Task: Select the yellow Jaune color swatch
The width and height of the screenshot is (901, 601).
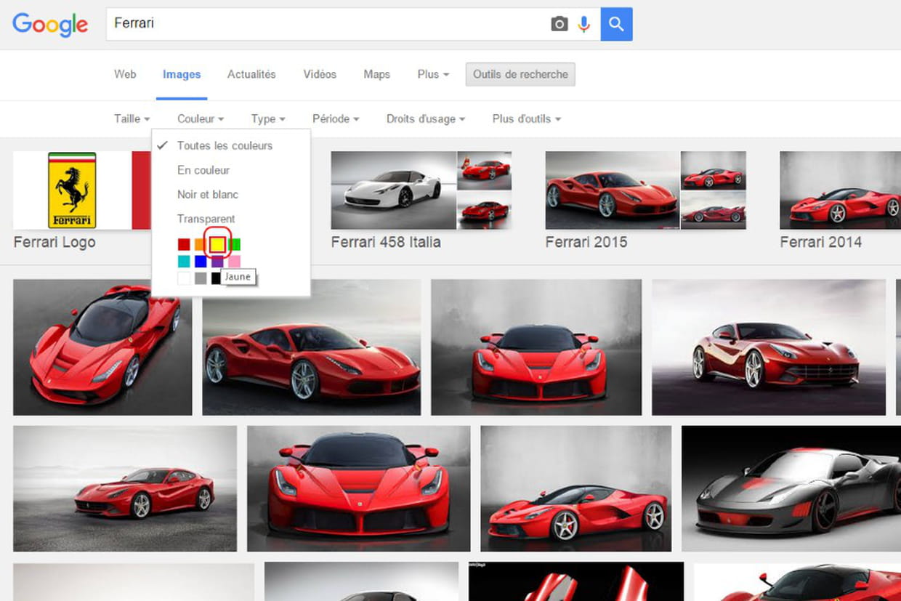Action: [x=217, y=245]
